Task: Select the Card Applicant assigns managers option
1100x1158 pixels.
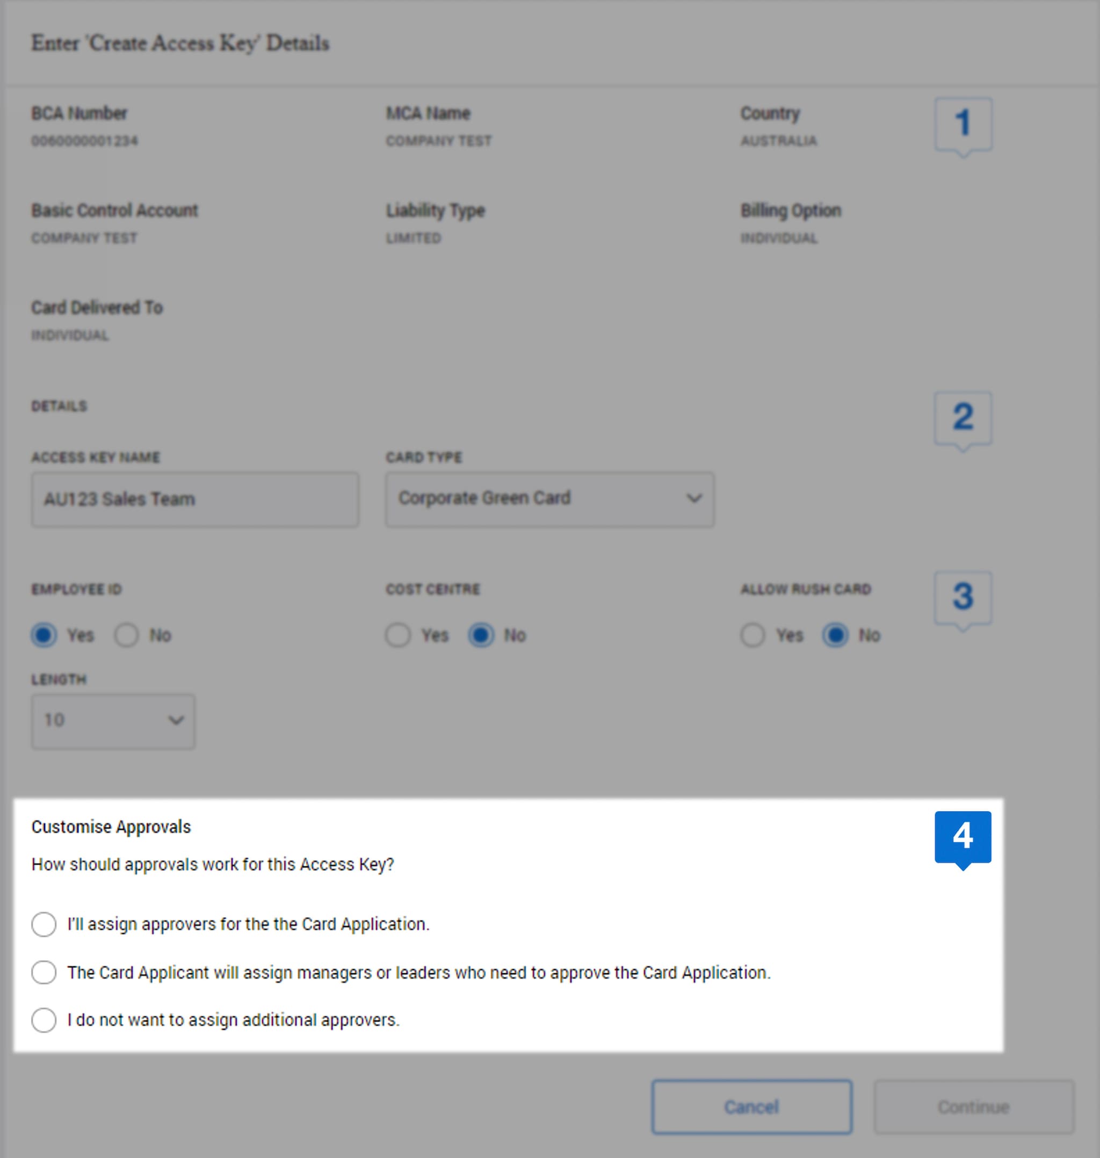Action: tap(43, 972)
